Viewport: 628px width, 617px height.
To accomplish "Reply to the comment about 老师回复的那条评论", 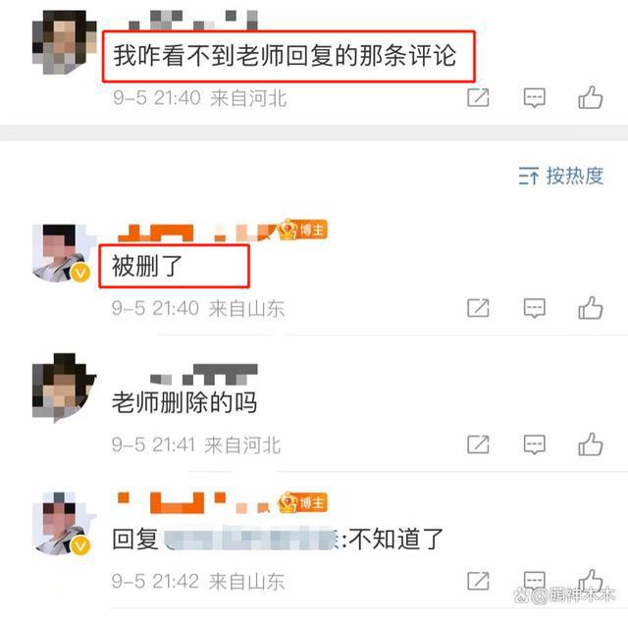I will [534, 98].
